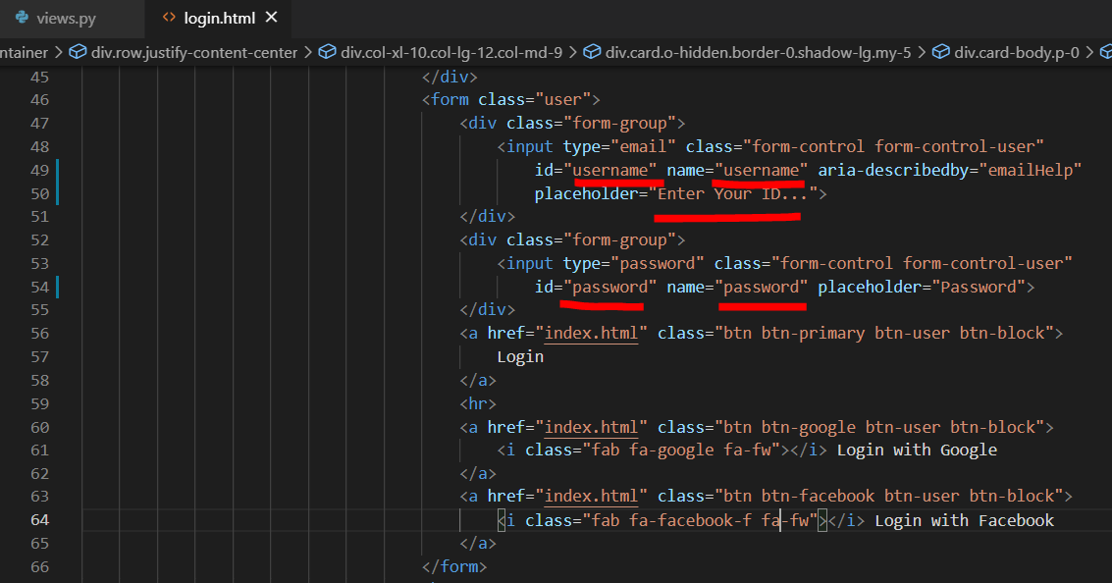Click "Login with Google" text

click(x=917, y=450)
